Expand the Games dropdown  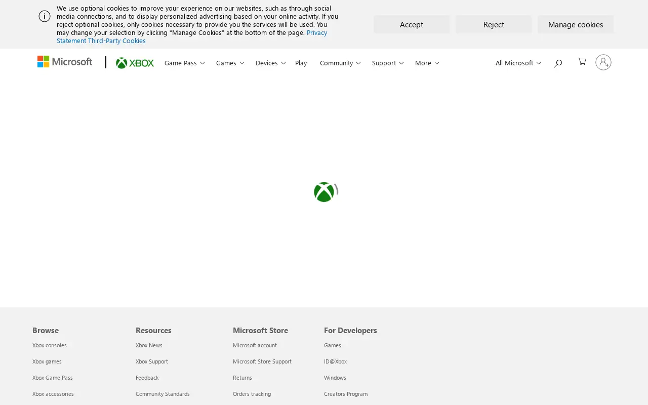pos(230,63)
